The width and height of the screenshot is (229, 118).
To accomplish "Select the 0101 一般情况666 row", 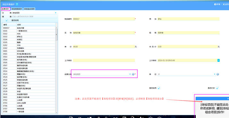I will [29, 31].
